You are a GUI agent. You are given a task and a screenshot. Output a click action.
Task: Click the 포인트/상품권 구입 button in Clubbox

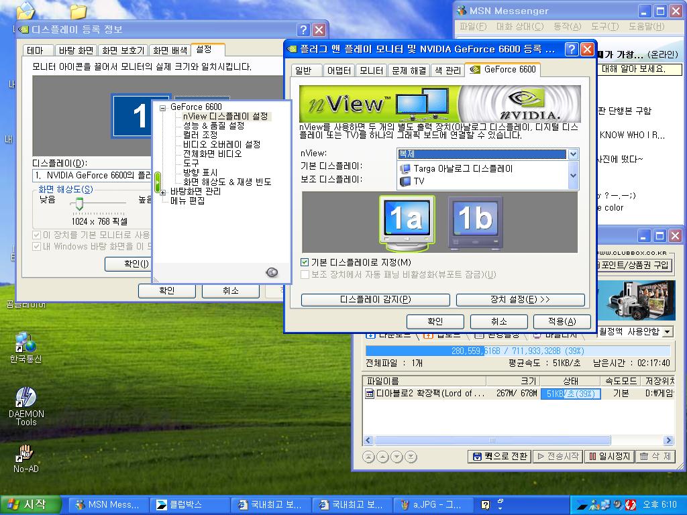(x=633, y=265)
